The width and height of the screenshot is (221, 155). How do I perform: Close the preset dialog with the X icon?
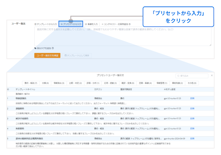tap(212, 75)
